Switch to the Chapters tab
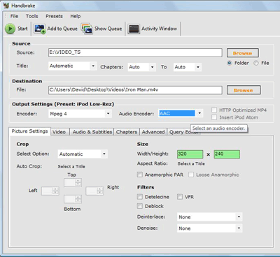Screen dimensions: 280x257 127,132
